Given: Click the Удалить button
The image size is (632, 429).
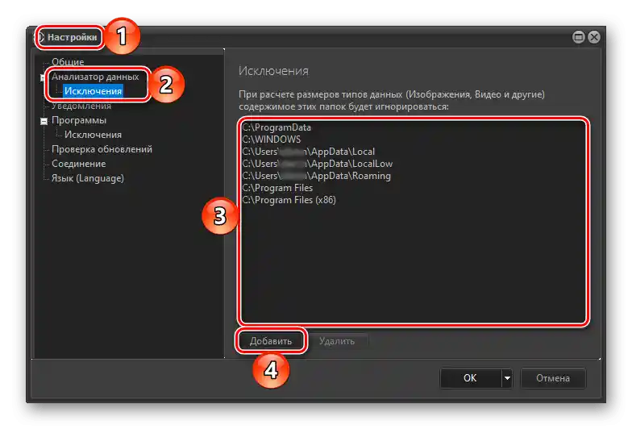Looking at the screenshot, I should (337, 341).
